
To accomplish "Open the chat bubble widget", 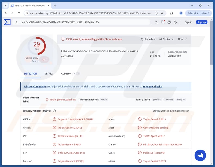I will pos(200,155).
